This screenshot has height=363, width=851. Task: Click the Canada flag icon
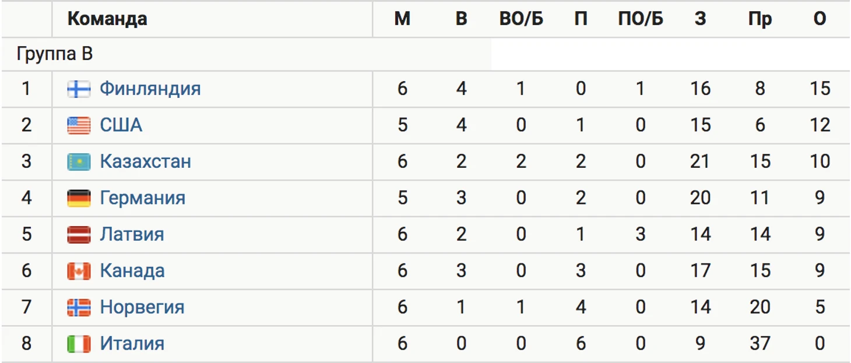[79, 271]
